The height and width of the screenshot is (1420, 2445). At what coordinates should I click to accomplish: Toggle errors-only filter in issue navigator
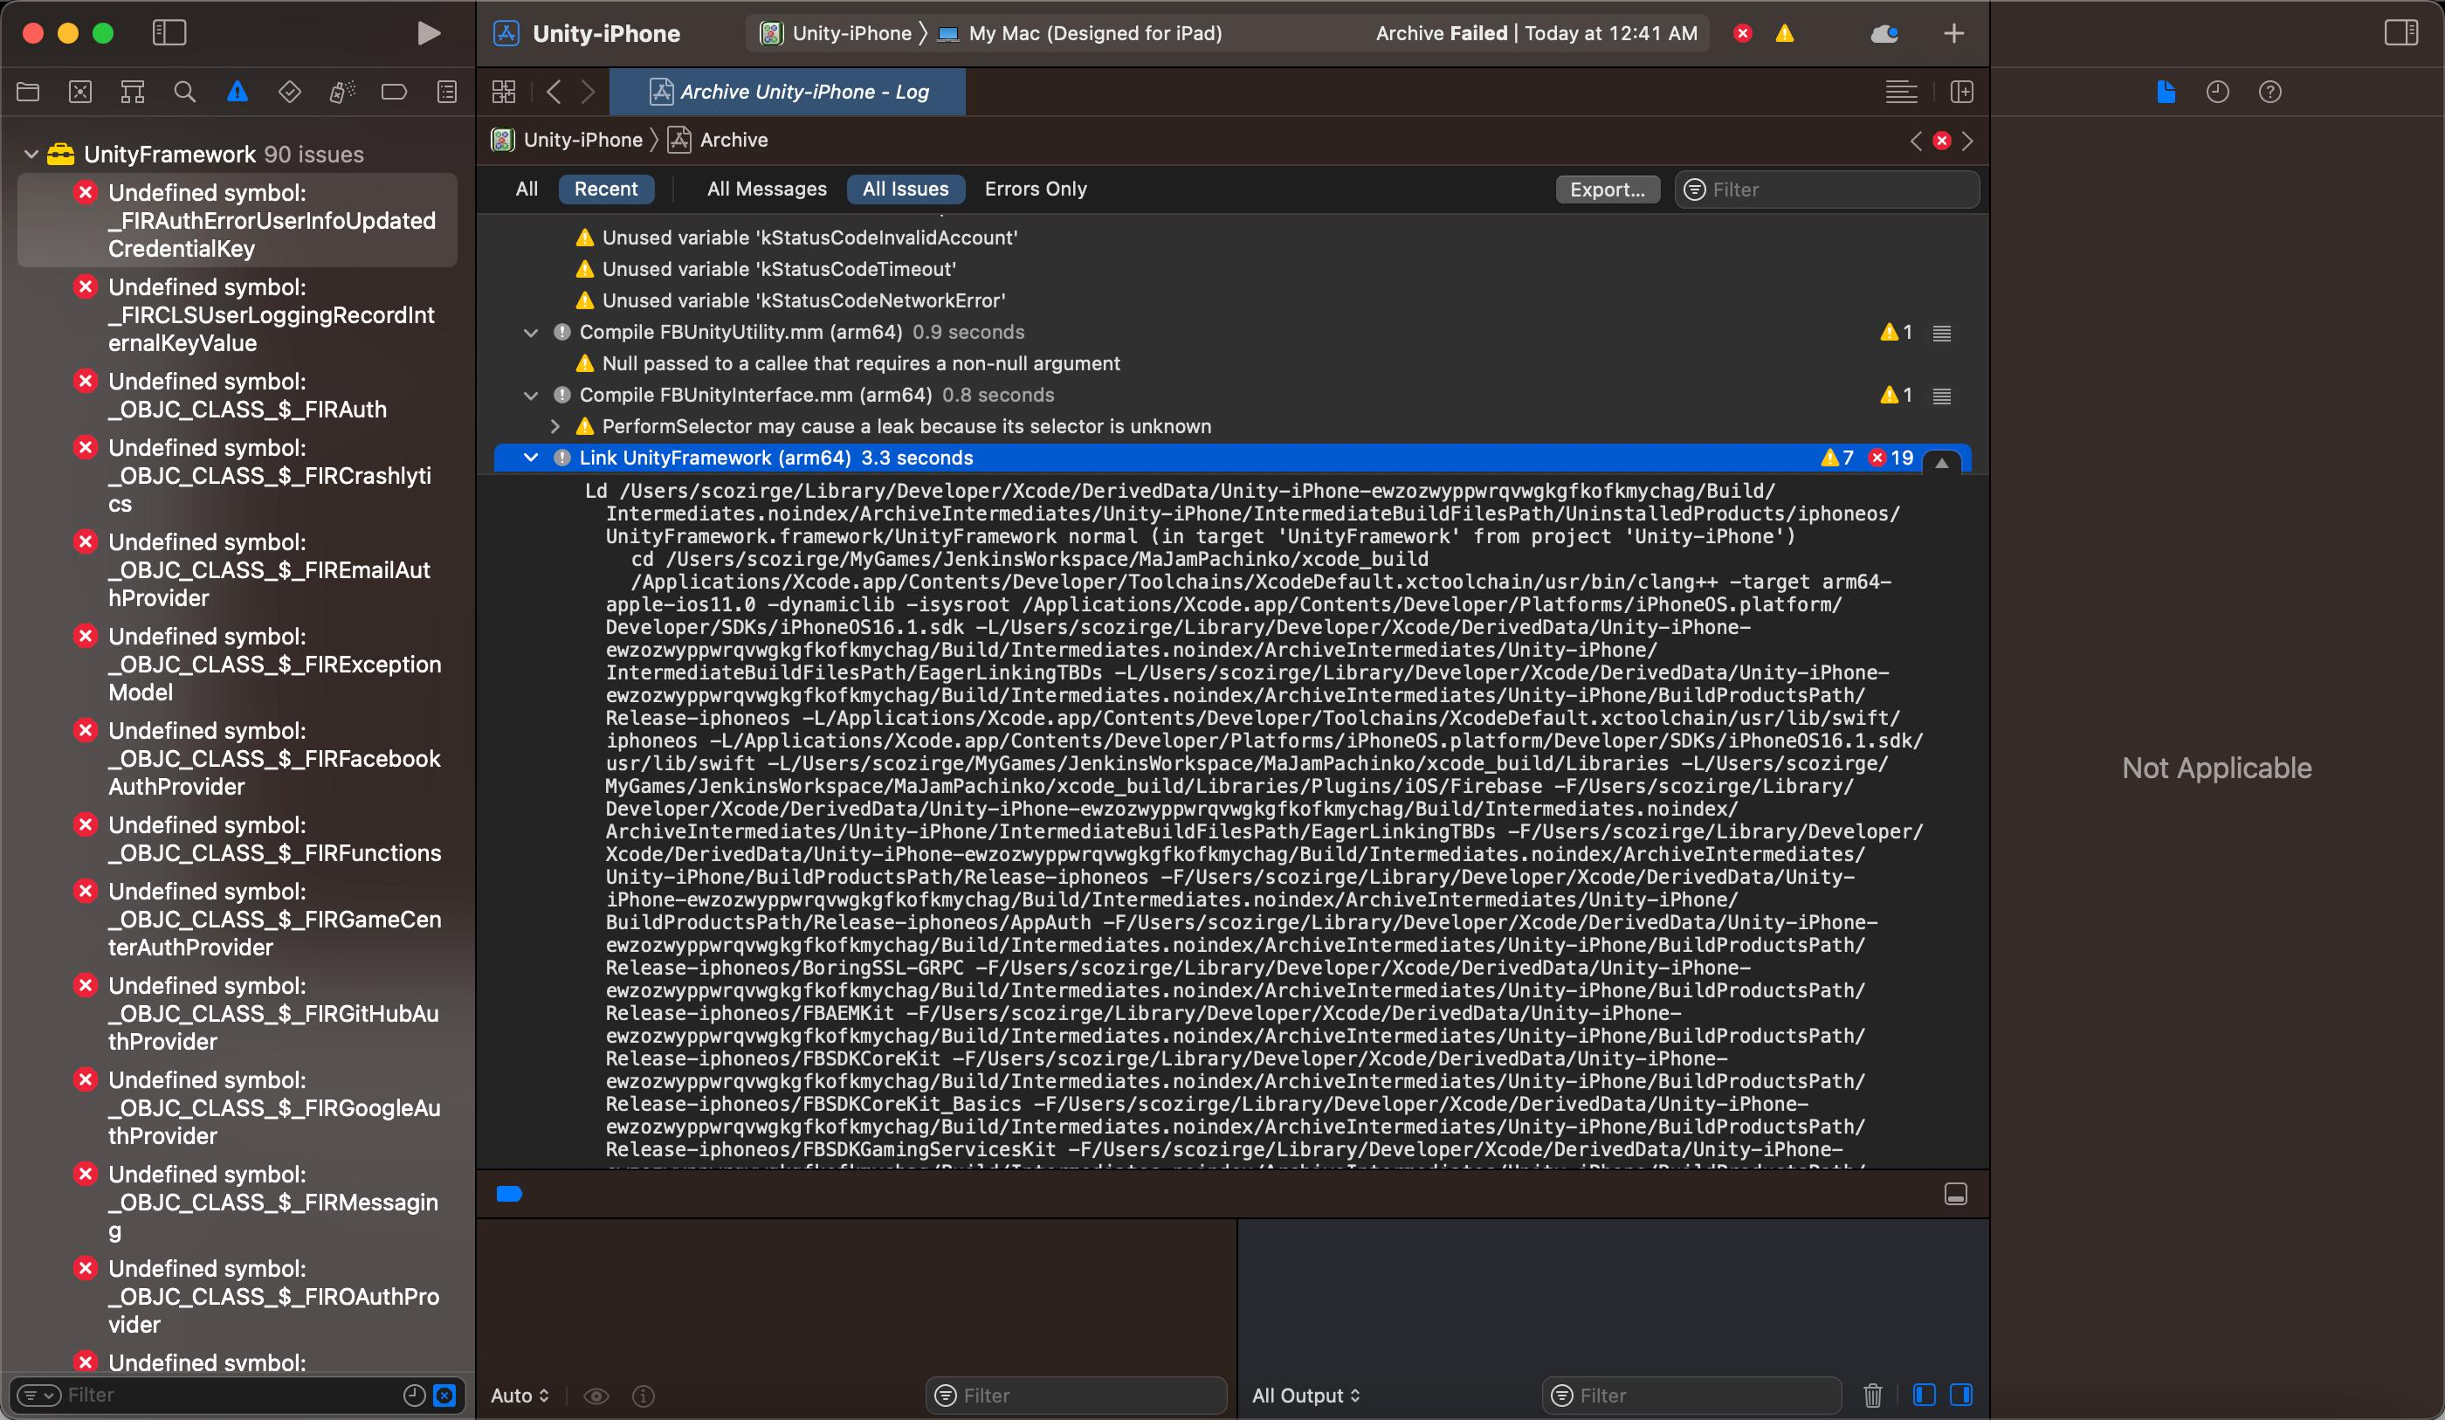pos(444,1396)
